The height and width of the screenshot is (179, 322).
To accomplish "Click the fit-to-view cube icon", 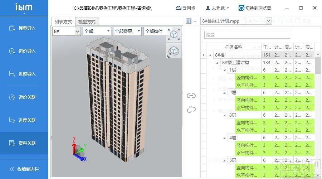I will [x=174, y=34].
